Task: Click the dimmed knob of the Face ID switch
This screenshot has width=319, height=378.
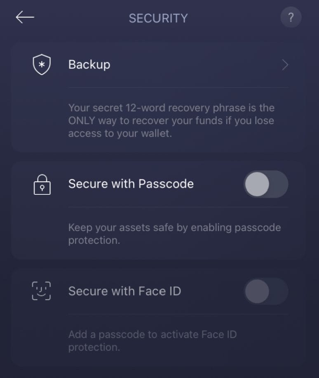Action: click(x=257, y=291)
